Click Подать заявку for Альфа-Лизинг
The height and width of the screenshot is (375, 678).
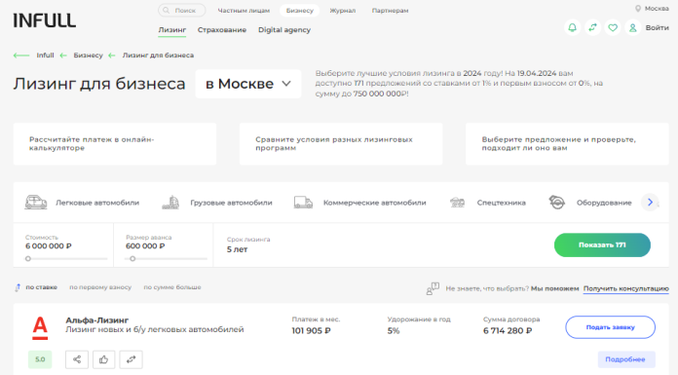[610, 327]
